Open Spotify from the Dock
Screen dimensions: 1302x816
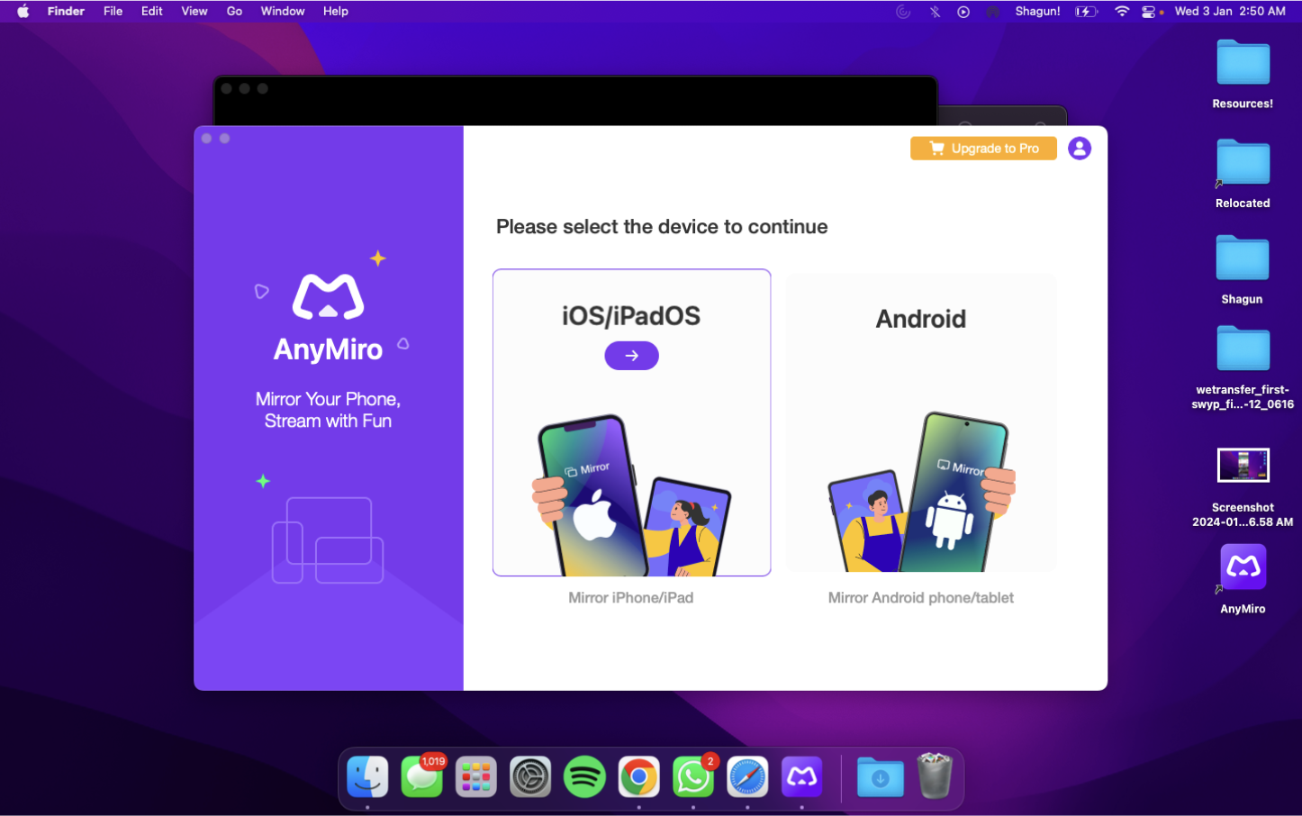pyautogui.click(x=584, y=776)
